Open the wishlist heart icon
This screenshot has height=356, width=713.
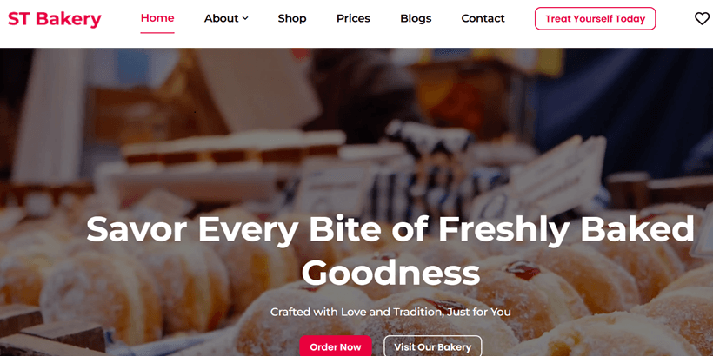(702, 18)
